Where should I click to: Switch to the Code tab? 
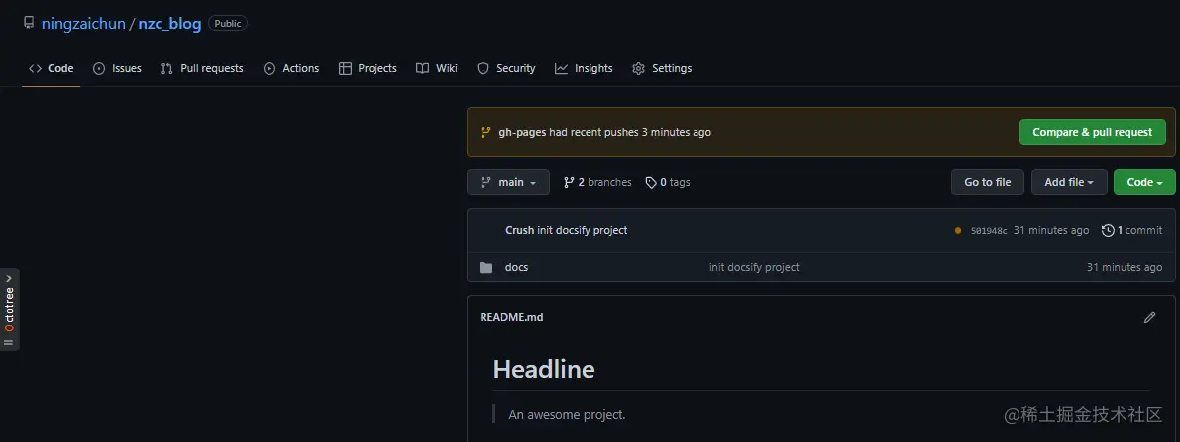coord(52,68)
